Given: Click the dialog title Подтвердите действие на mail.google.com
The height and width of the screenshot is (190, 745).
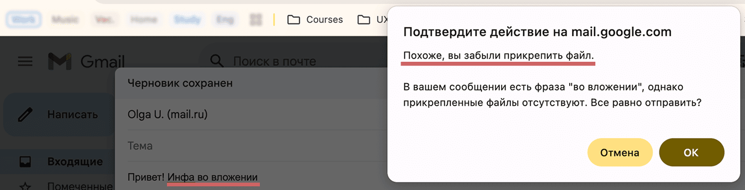Looking at the screenshot, I should [x=537, y=32].
